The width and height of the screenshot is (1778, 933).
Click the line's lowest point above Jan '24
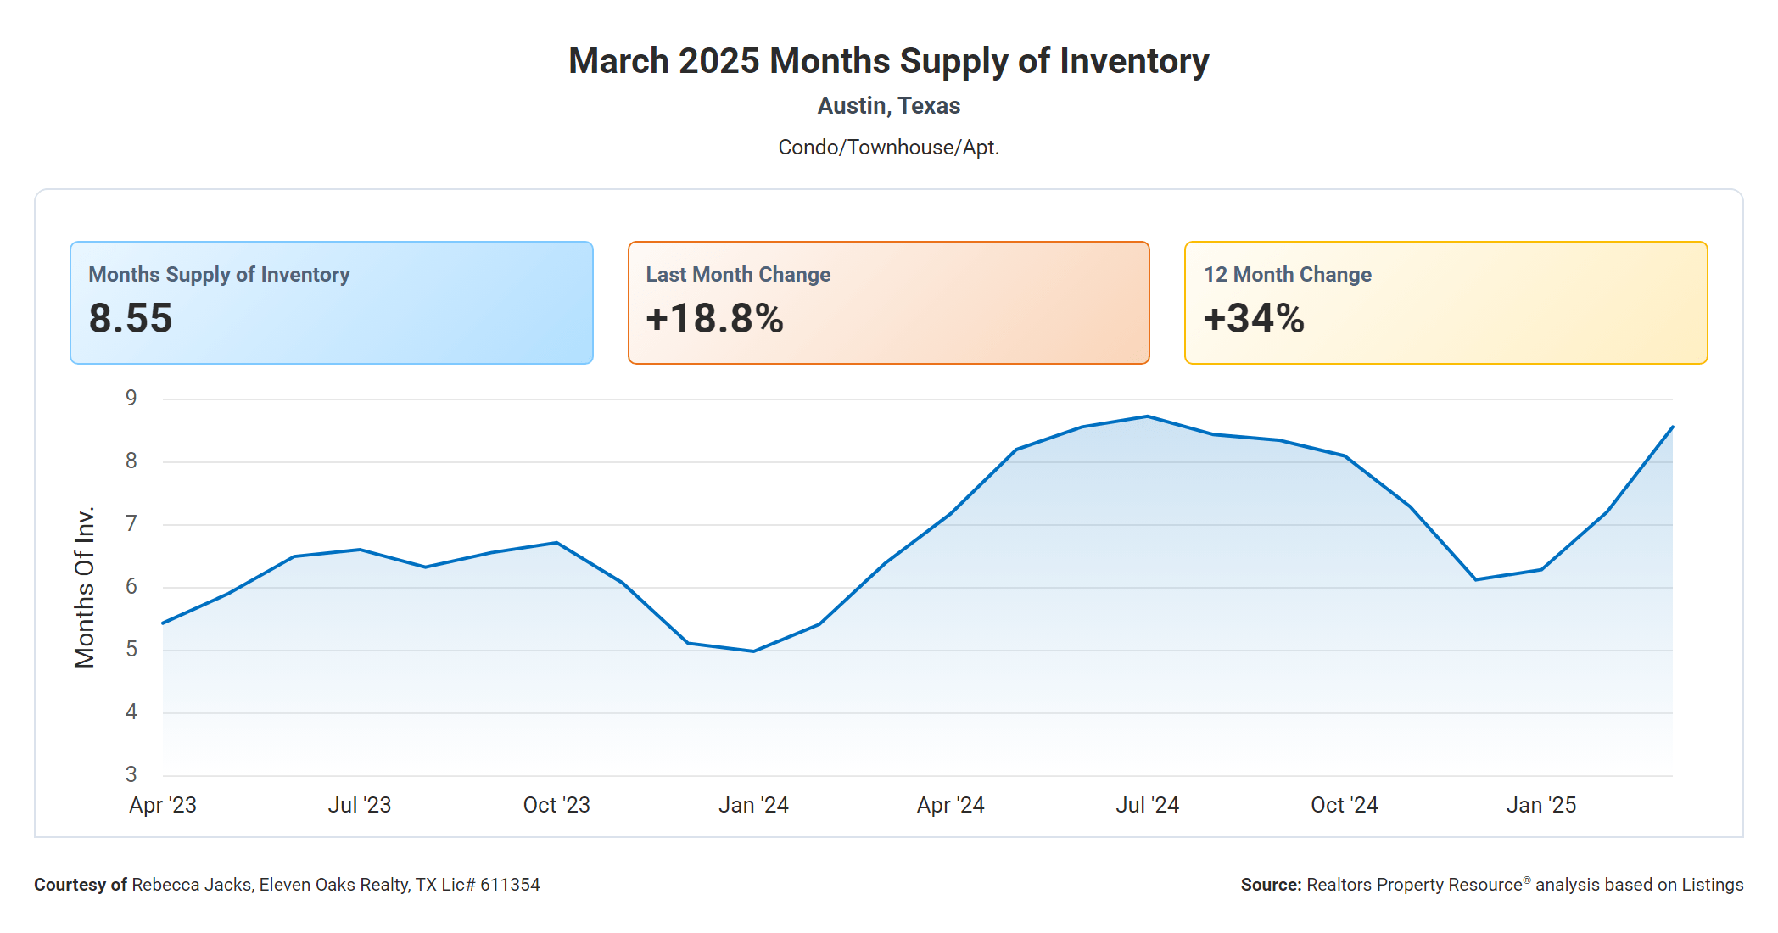pyautogui.click(x=753, y=651)
